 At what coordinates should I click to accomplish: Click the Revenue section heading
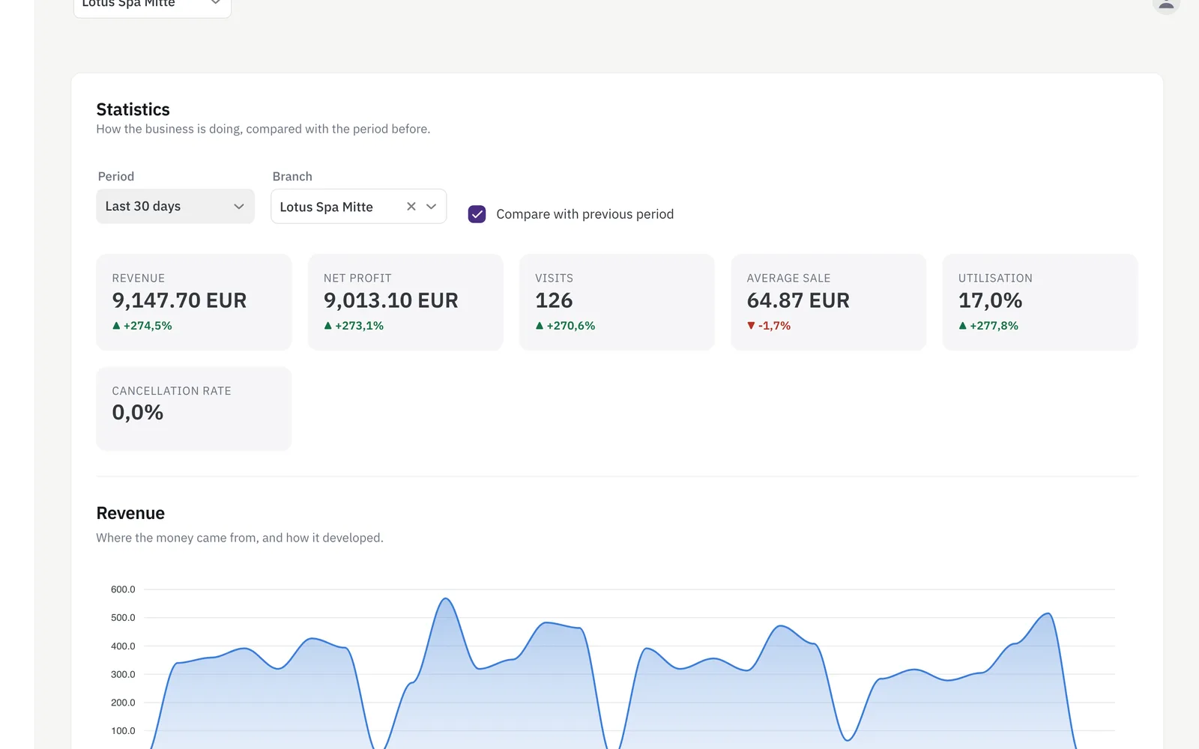130,513
